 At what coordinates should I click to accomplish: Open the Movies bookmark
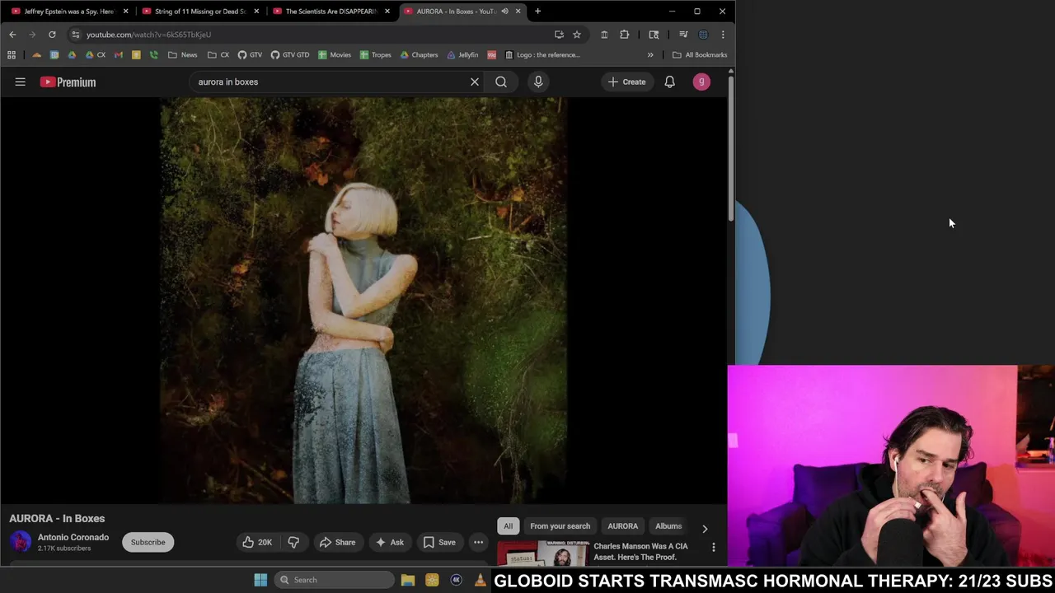point(335,55)
